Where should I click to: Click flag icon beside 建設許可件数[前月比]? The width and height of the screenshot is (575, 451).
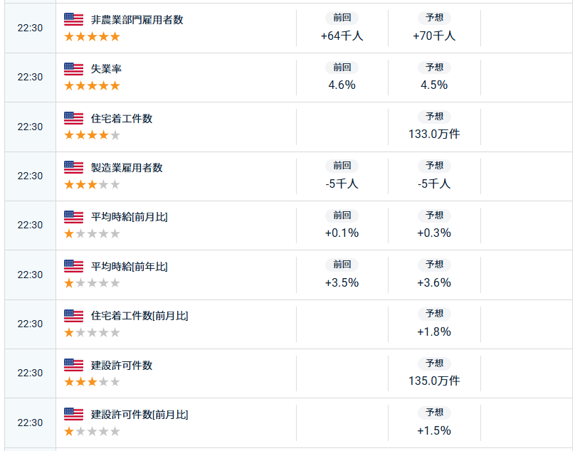point(73,414)
